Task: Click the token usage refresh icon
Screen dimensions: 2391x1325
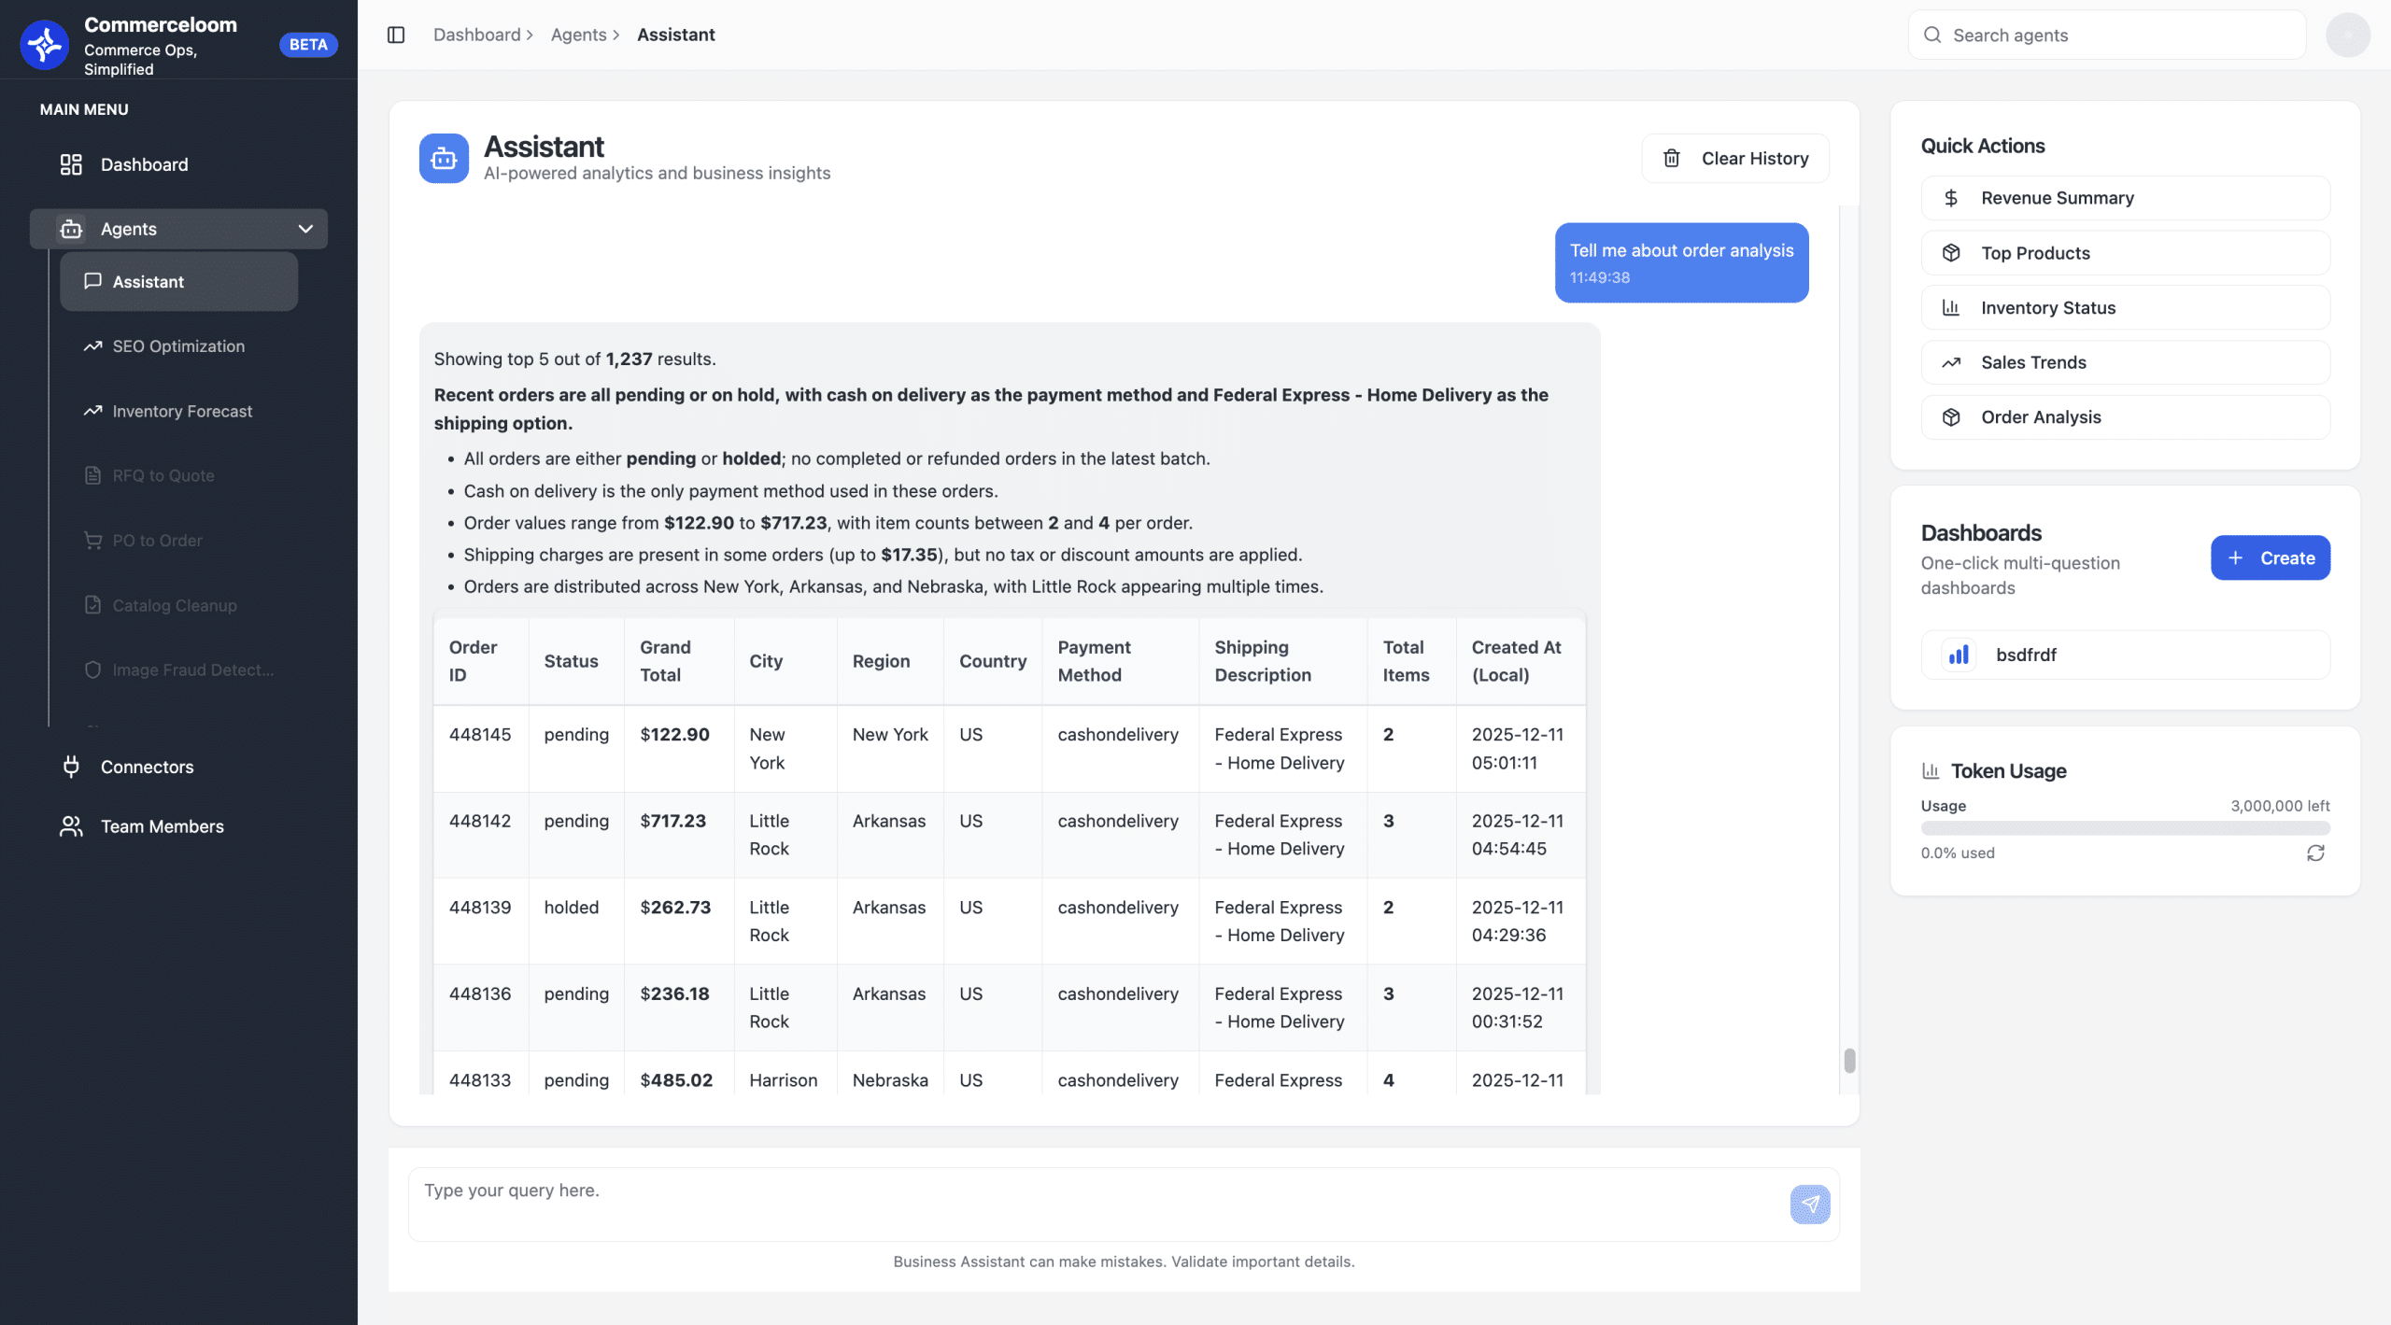Action: 2315,853
